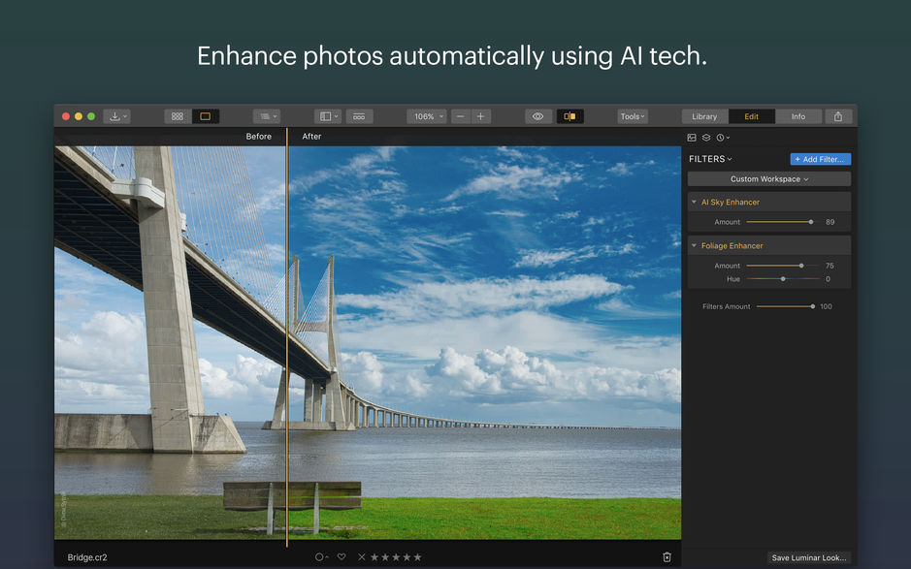The image size is (911, 569).
Task: Click the Add Filter button
Action: [821, 158]
